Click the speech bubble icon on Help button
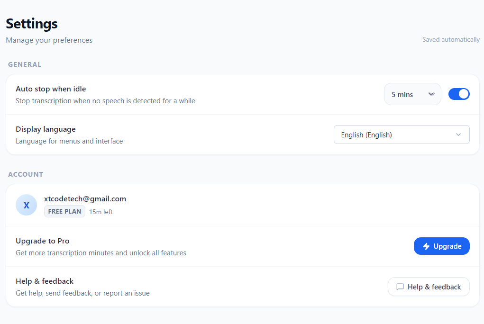Viewport: 484px width, 324px height. 400,287
